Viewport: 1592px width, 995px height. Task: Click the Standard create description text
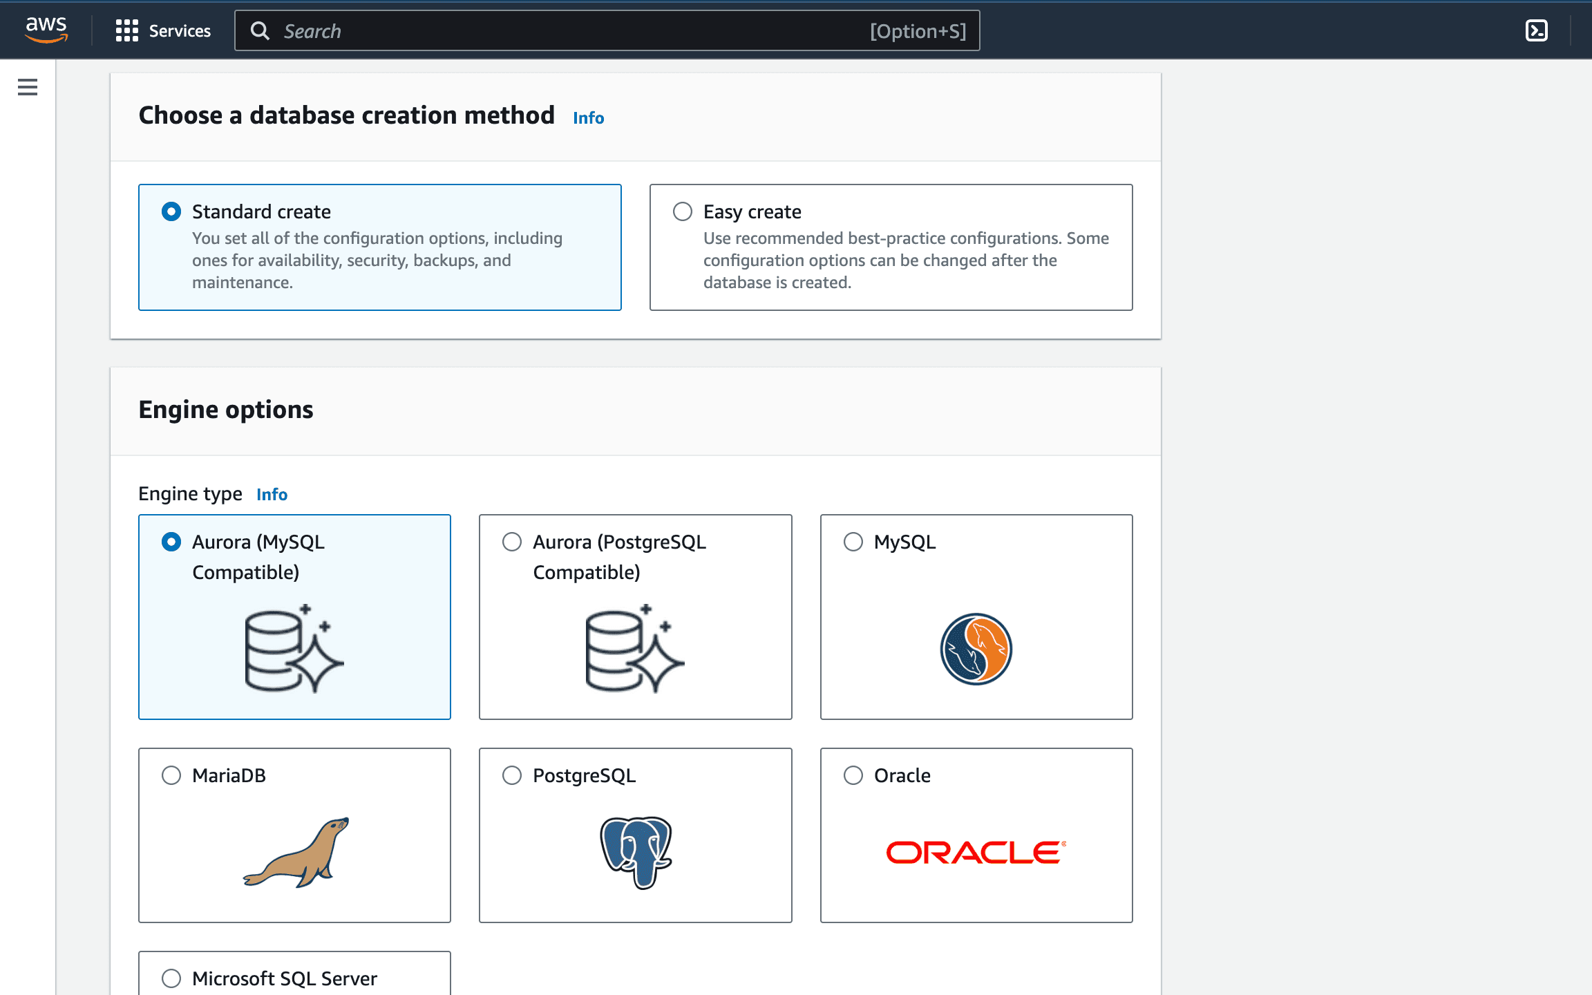coord(377,260)
